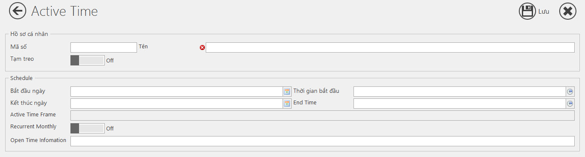Focus the Tên text field
The height and width of the screenshot is (157, 585).
[x=390, y=47]
